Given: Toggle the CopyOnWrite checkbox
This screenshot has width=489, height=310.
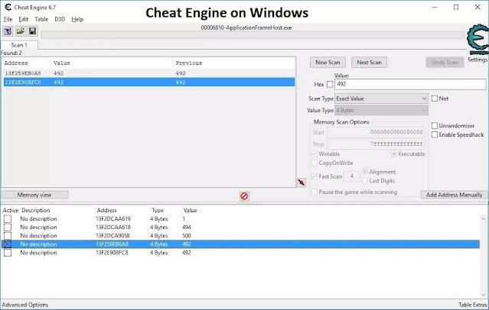Looking at the screenshot, I should [x=315, y=163].
